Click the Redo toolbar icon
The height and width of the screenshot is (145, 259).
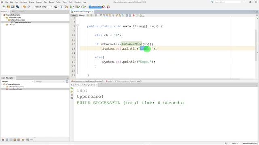(29, 7)
